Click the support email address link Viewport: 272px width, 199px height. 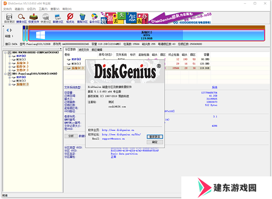(113, 139)
